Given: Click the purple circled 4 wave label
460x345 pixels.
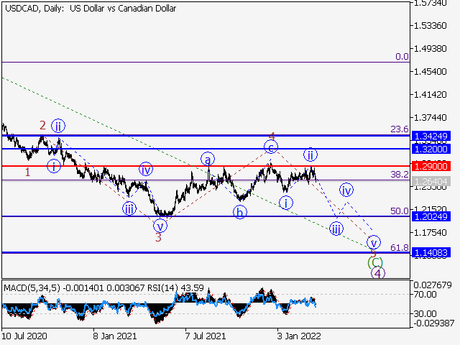Looking at the screenshot, I should (x=378, y=273).
